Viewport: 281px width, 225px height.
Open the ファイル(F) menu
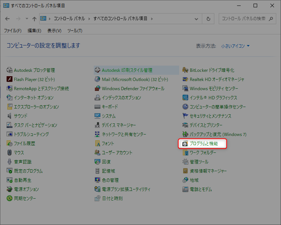tap(13, 31)
